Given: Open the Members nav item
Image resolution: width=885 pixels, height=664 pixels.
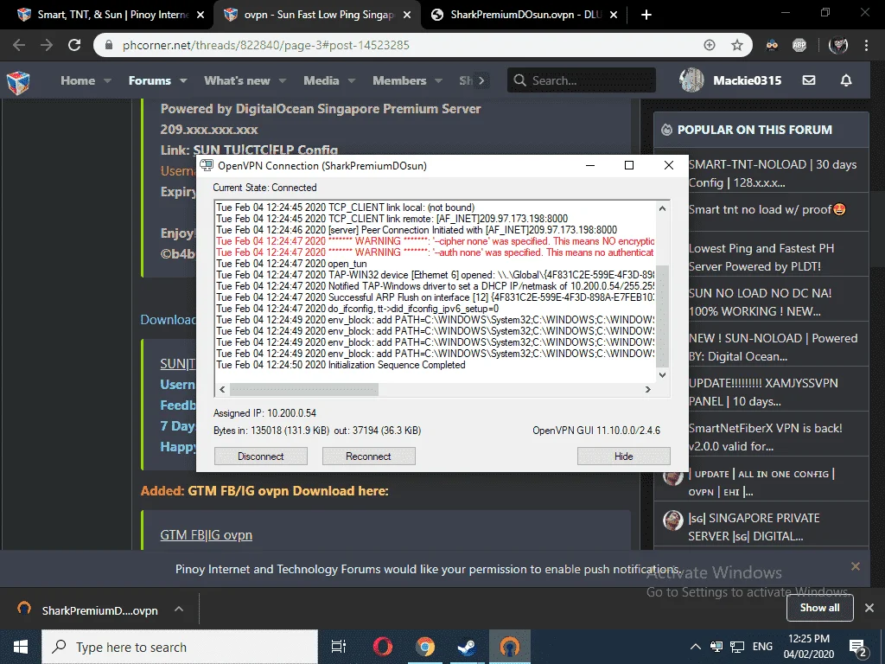Looking at the screenshot, I should click(x=399, y=80).
